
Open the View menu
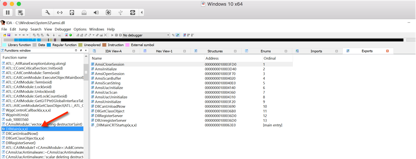[48, 29]
